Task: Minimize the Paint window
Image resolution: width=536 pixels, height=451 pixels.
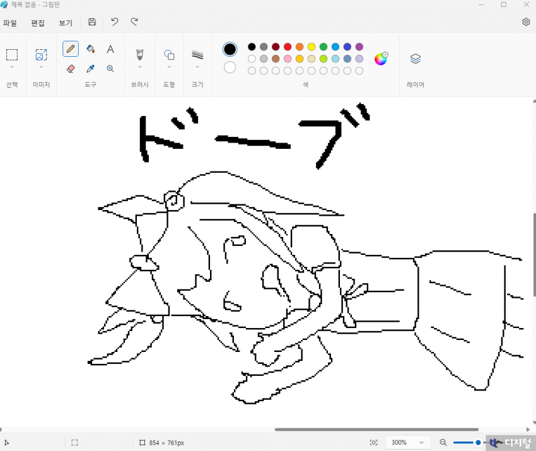Action: 481,4
